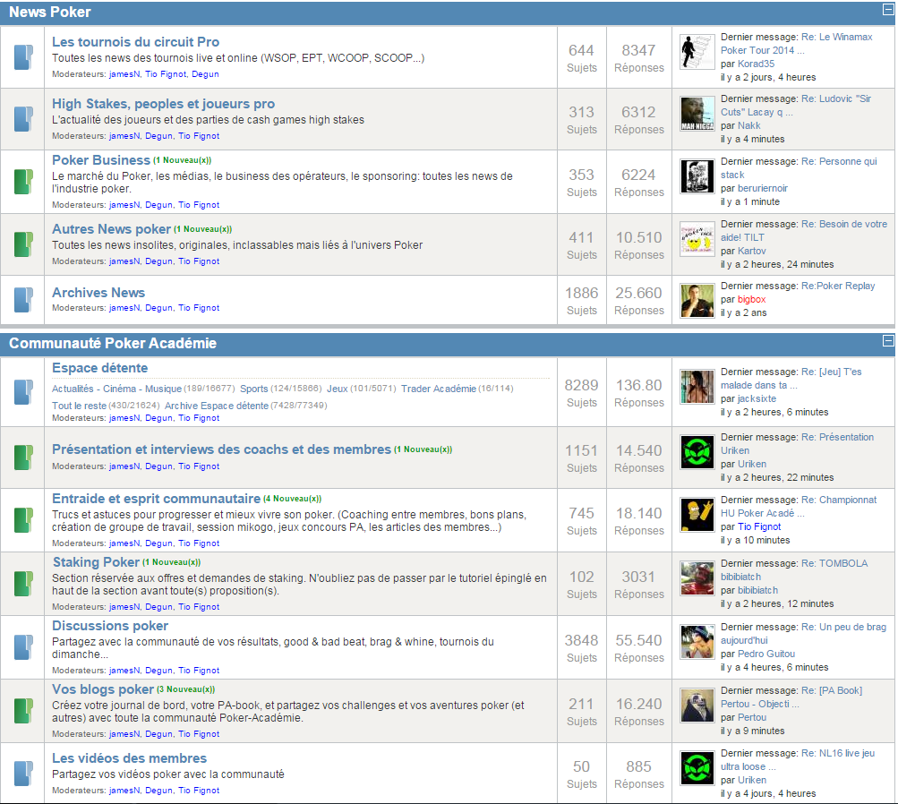Click the blue icon beside Discussions poker
Screen dimensions: 898x804
point(23,647)
